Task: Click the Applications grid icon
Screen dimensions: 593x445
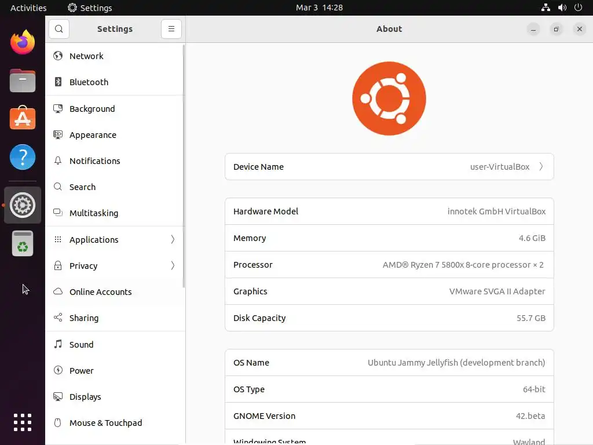Action: point(58,239)
